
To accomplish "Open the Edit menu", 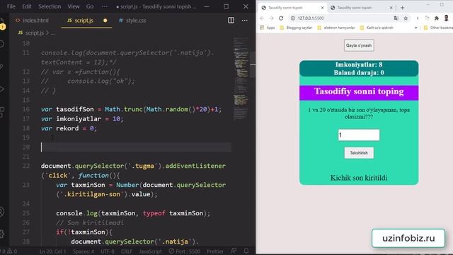I will (27, 6).
